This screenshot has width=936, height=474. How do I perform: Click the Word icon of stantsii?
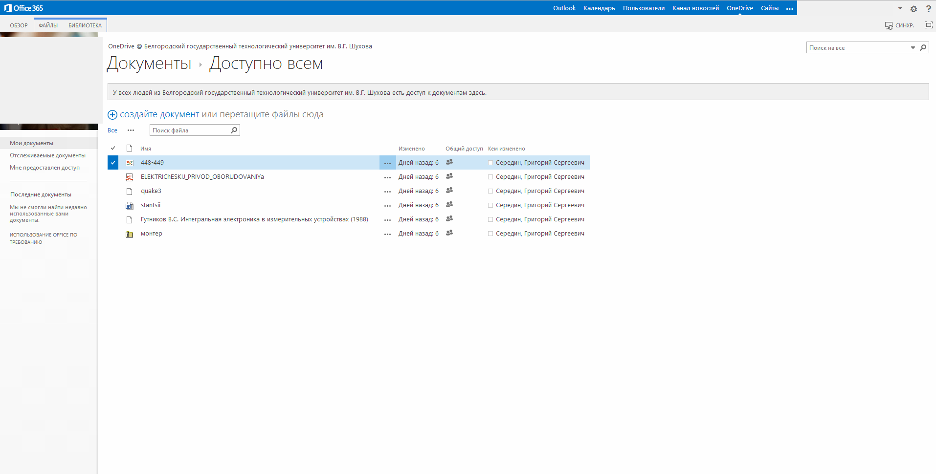[130, 205]
